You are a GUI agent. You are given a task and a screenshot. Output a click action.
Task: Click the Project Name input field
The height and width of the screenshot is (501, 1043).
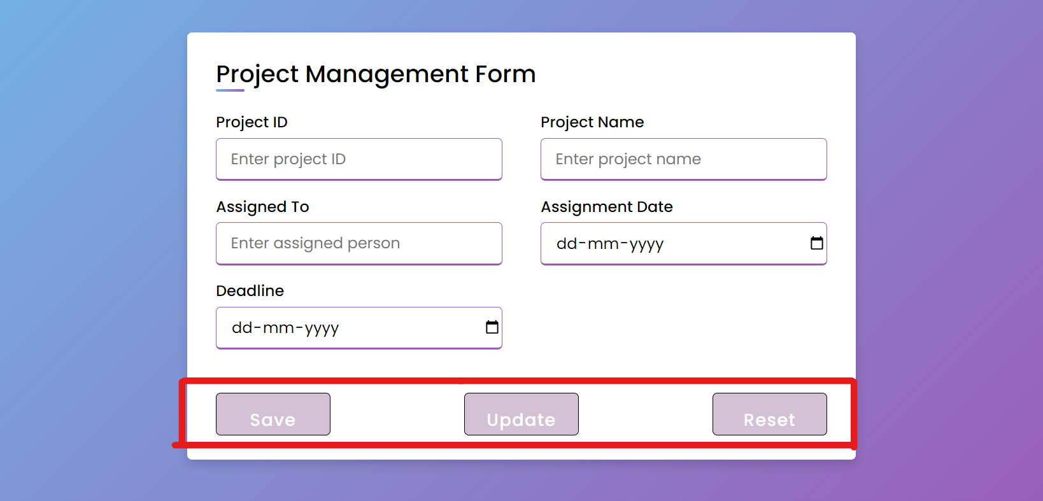(x=683, y=159)
